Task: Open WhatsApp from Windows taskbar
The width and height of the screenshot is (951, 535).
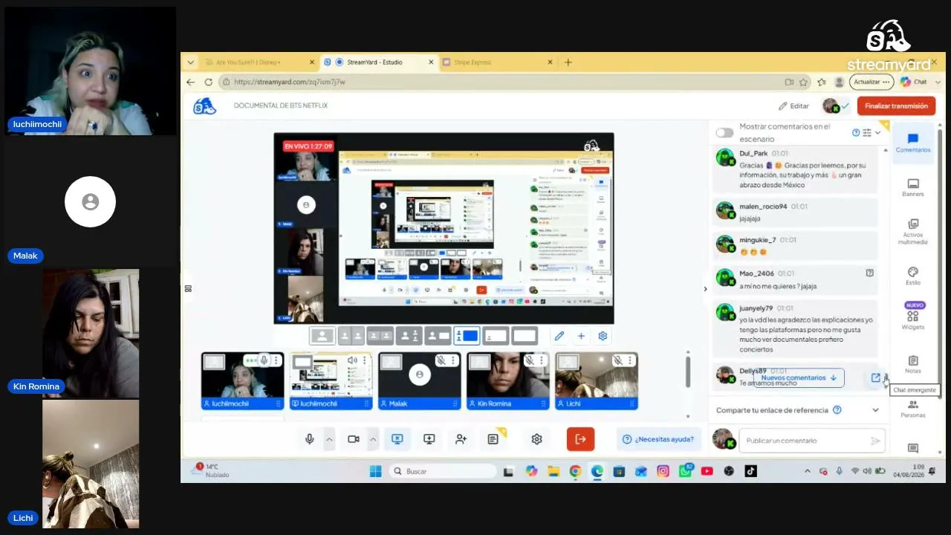Action: pos(685,471)
